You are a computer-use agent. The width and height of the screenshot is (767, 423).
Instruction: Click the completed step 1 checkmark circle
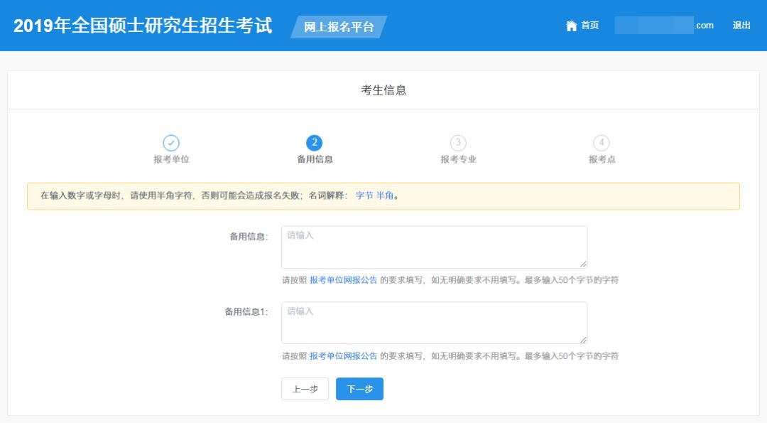coord(171,143)
